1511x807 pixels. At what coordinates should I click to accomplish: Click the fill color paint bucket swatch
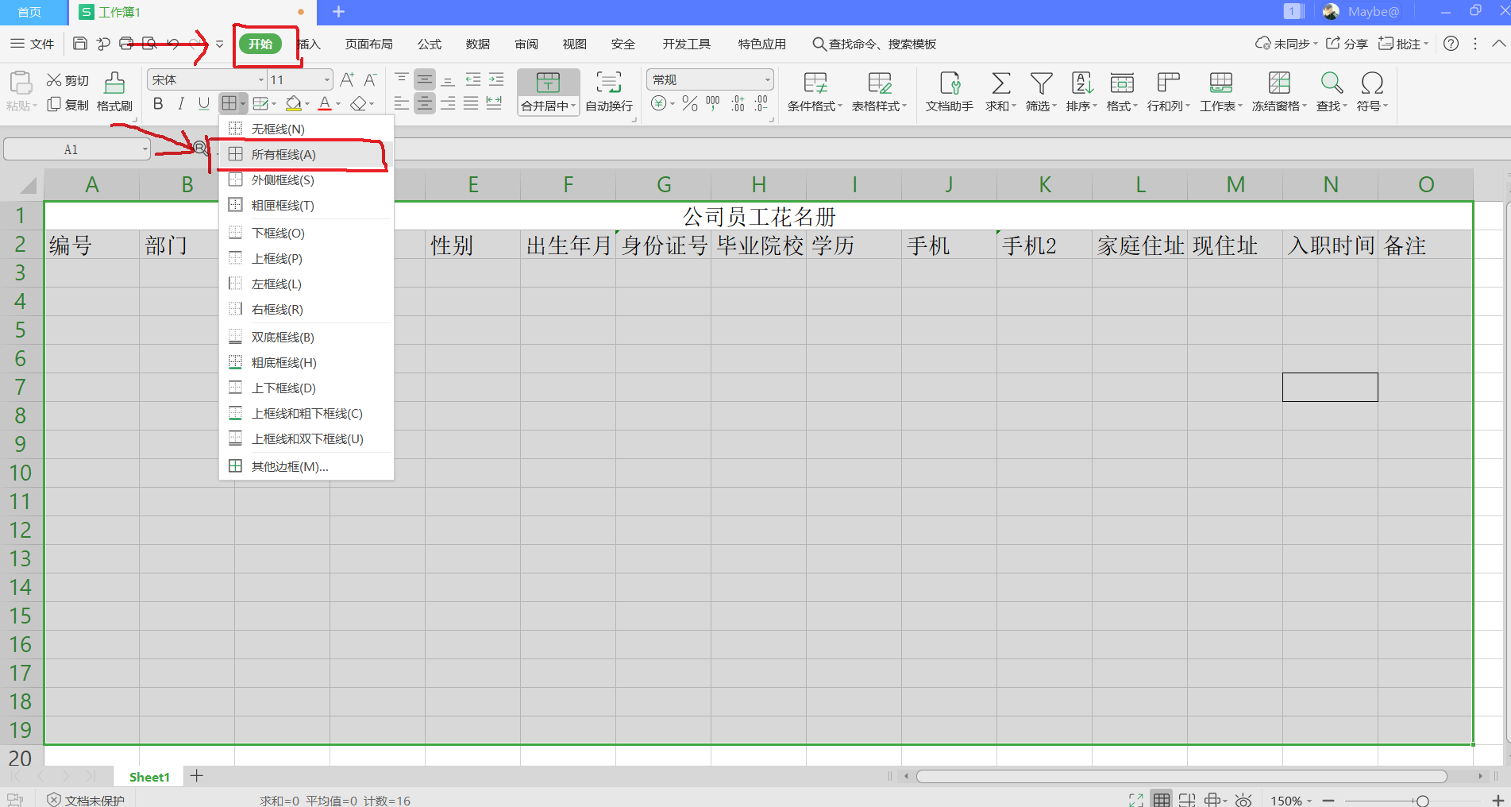pos(293,104)
